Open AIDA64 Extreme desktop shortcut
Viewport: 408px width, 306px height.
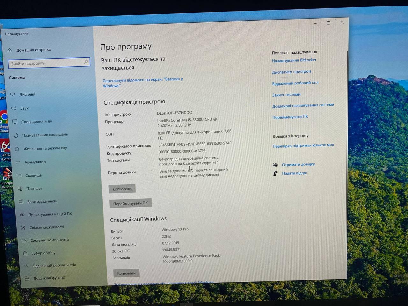5,149
